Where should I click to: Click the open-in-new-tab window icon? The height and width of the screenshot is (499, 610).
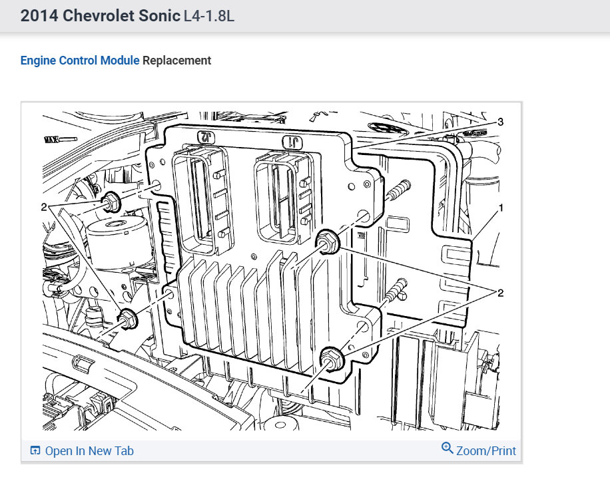point(35,450)
